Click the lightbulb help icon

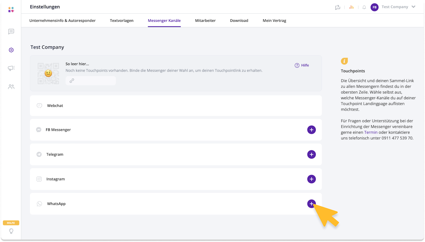pyautogui.click(x=11, y=231)
